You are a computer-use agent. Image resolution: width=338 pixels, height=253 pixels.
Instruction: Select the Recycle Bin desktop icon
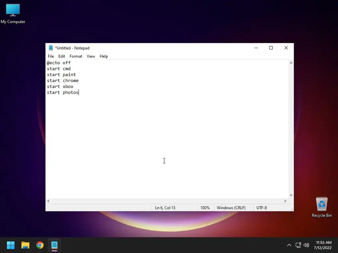321,207
